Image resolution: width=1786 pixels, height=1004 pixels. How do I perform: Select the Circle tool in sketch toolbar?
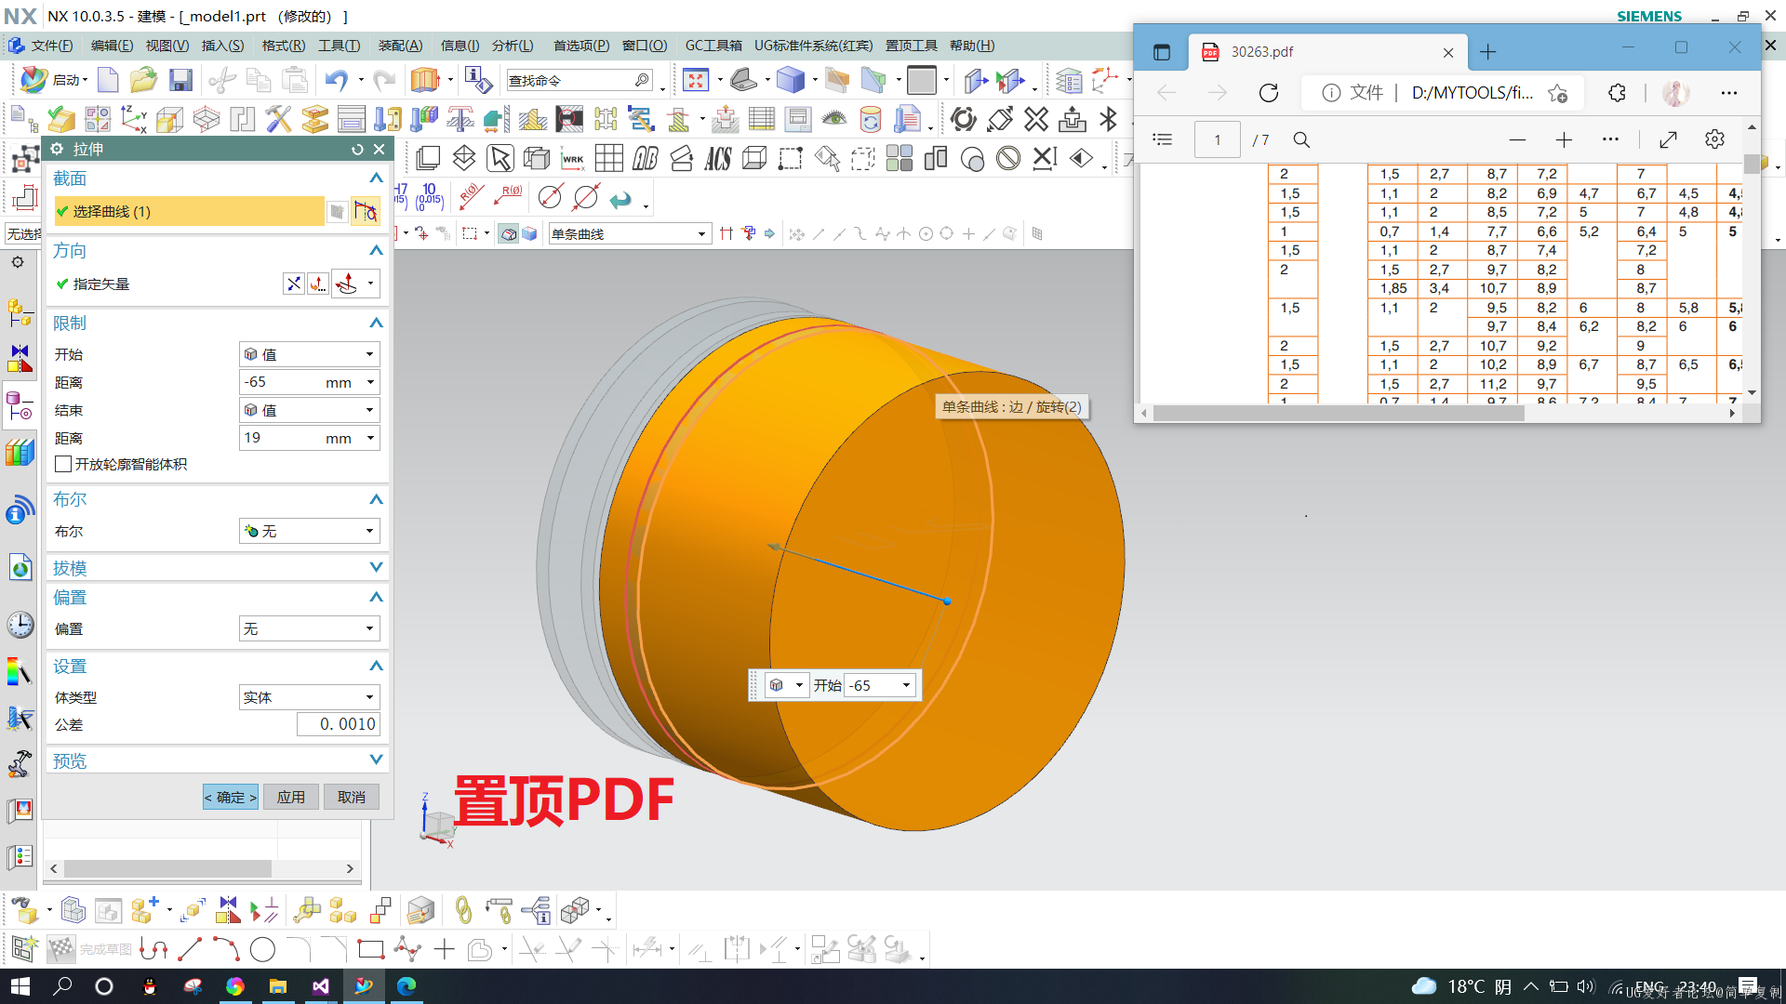pyautogui.click(x=262, y=949)
